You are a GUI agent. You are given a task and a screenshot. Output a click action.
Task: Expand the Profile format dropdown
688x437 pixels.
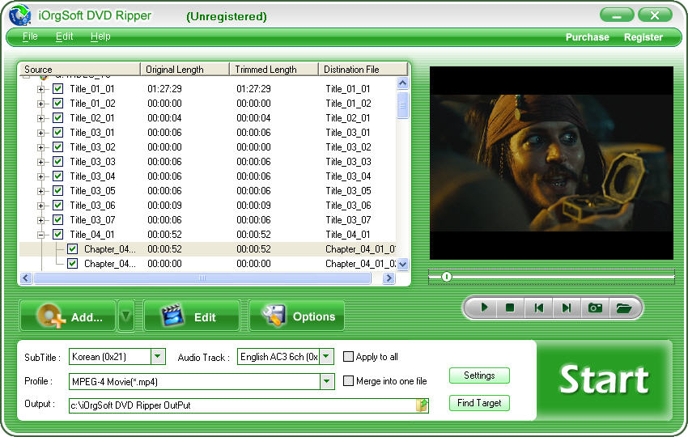pos(327,381)
